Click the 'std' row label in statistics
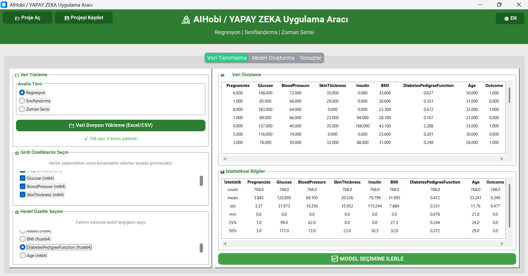The height and width of the screenshot is (276, 528). [232, 206]
